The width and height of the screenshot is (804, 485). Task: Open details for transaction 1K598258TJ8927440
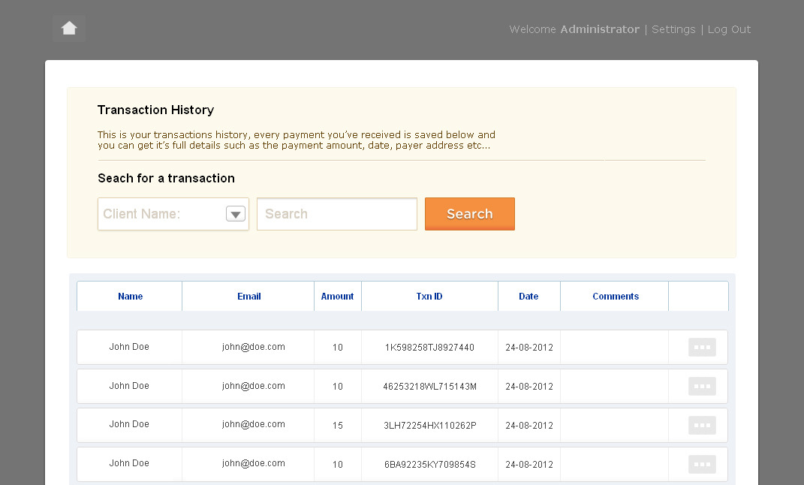(702, 347)
